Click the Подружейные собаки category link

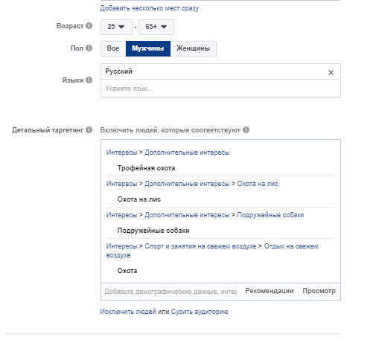pyautogui.click(x=270, y=215)
